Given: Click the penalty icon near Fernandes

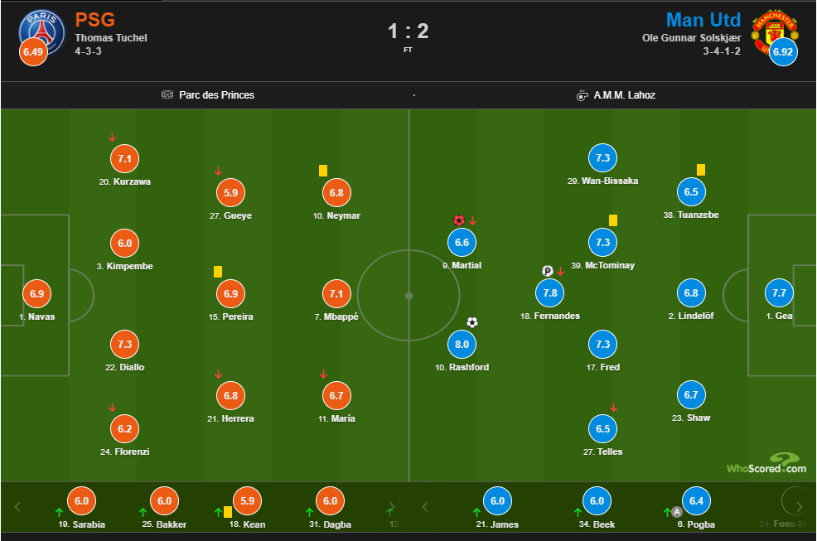Looking at the screenshot, I should tap(548, 270).
